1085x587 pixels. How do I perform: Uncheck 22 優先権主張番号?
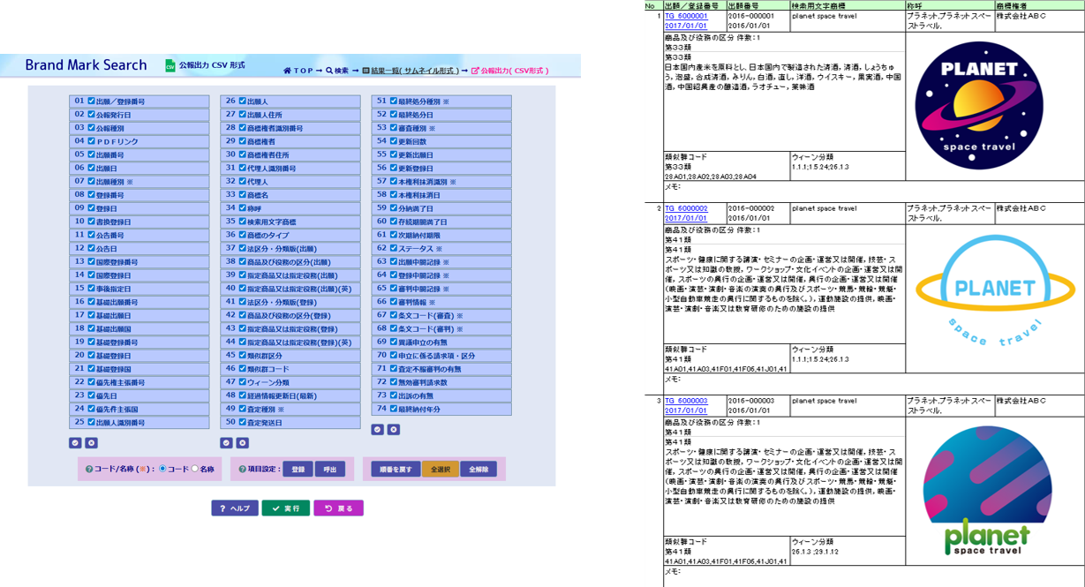pos(91,382)
